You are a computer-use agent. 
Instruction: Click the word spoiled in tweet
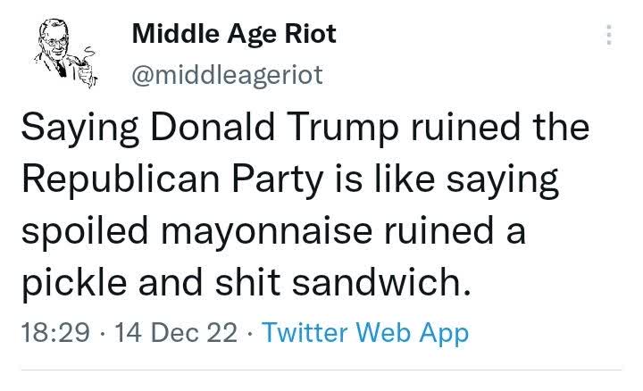[x=85, y=232]
